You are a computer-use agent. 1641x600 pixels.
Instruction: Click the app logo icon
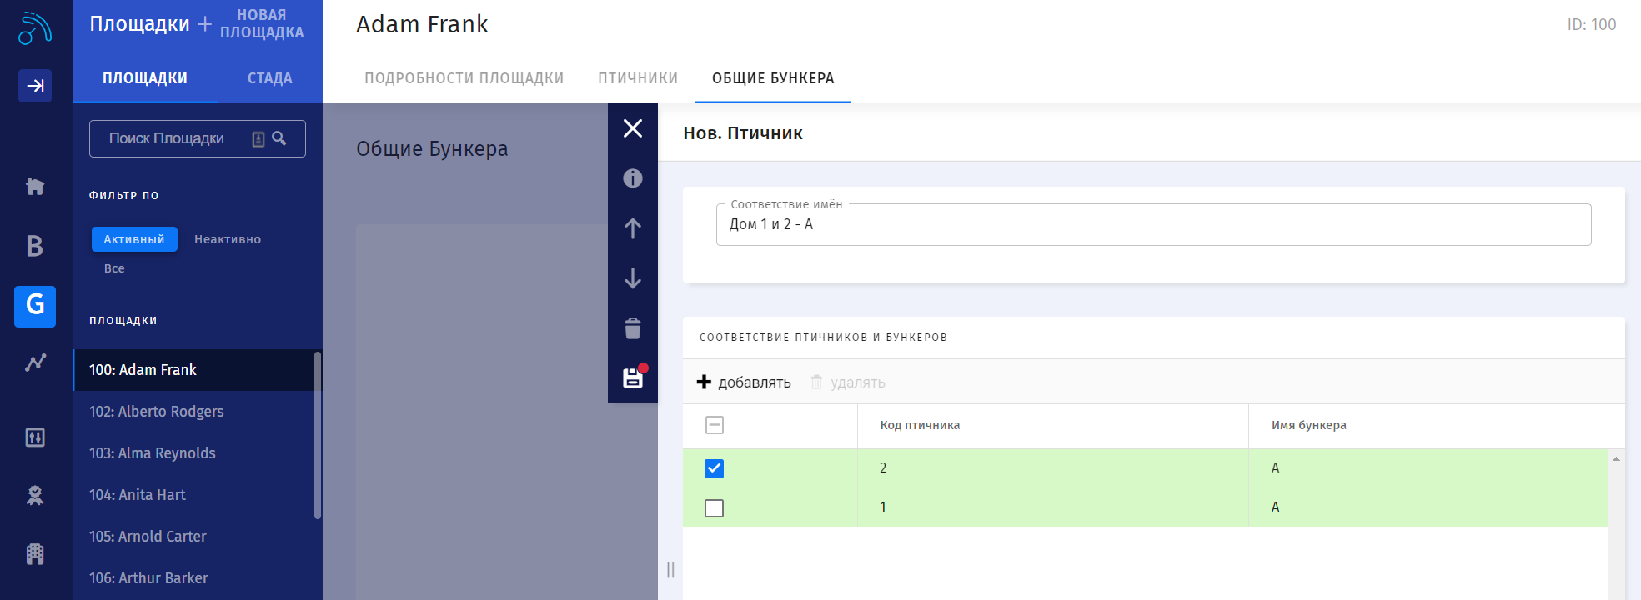click(x=35, y=28)
